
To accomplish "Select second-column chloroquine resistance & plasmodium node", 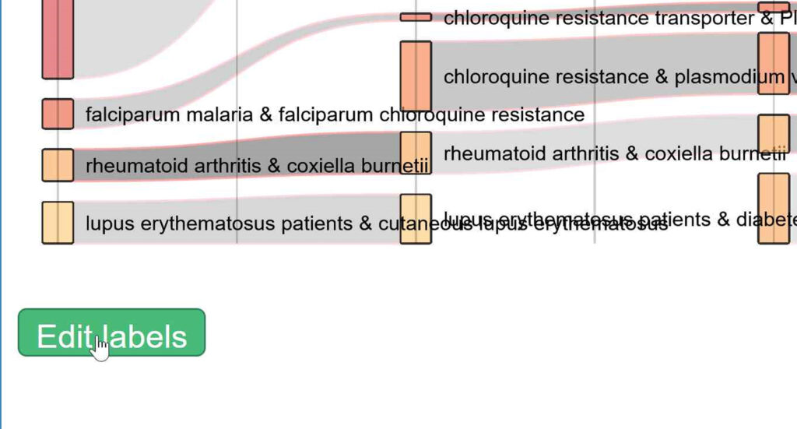I will coord(416,76).
